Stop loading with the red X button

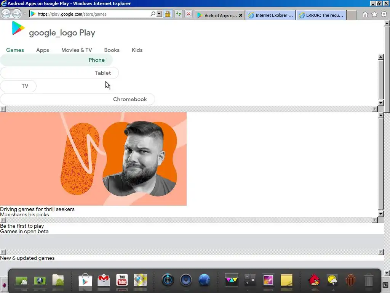coord(189,14)
